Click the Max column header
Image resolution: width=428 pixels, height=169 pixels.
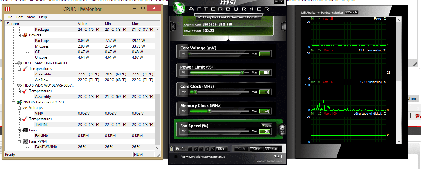(x=143, y=24)
